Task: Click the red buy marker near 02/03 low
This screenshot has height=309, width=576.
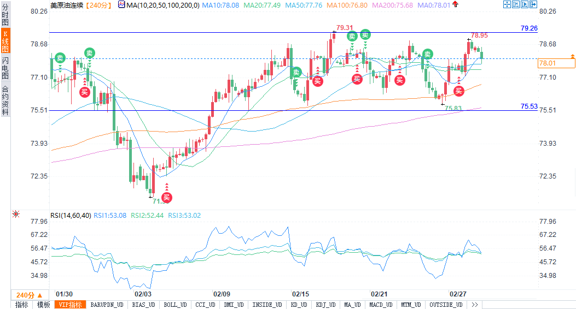Action: pos(166,197)
